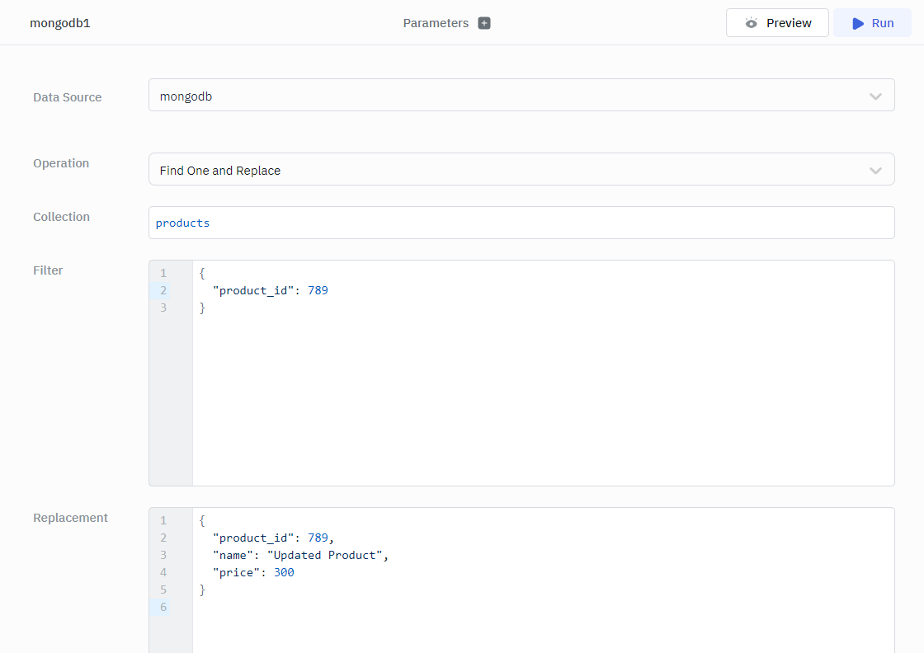Focus the Collection field containing products
924x653 pixels.
(520, 223)
